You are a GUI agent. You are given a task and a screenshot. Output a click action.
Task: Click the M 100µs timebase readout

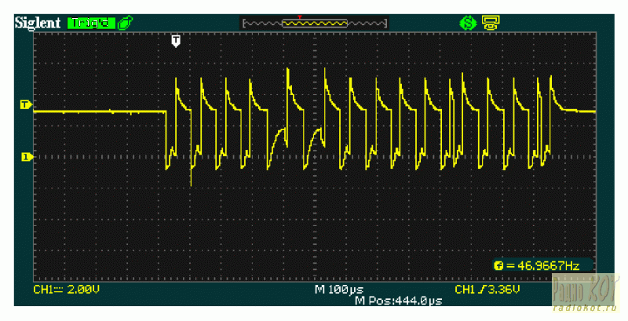[338, 290]
